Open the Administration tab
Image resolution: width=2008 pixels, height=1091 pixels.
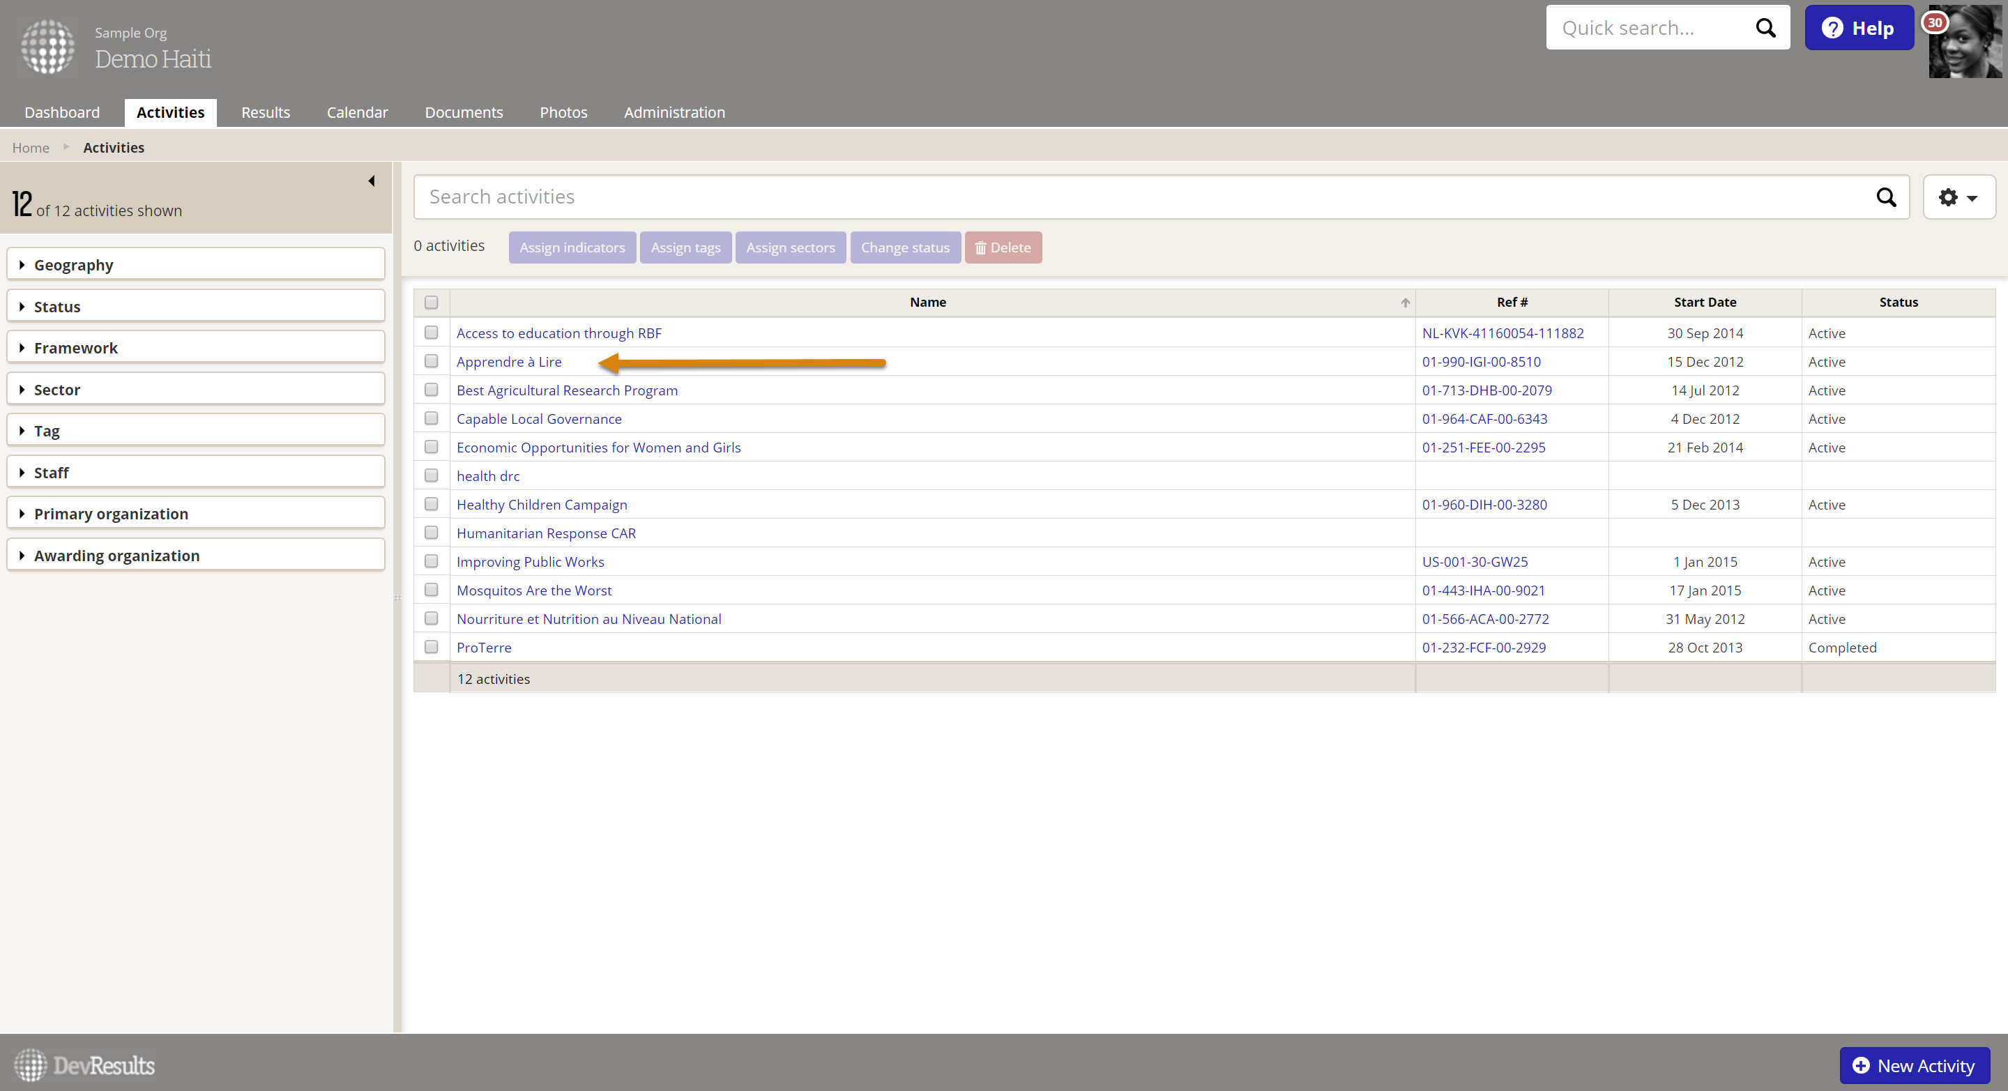point(674,112)
